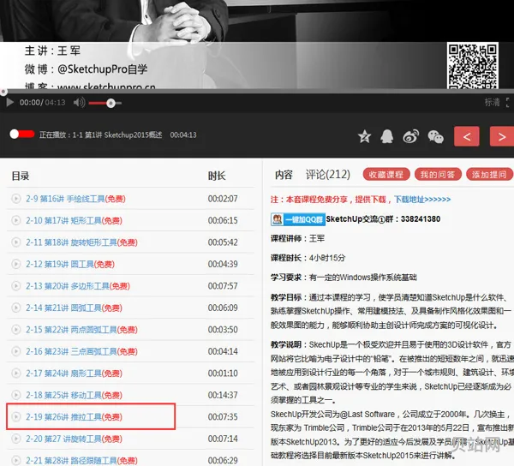514x466 pixels.
Task: Open lesson 2-11 第18讲 旋转矩形工具
Action: pos(81,242)
